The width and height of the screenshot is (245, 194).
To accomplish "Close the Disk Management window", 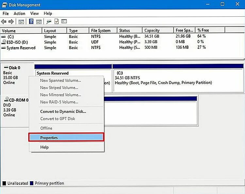I will click(x=237, y=4).
